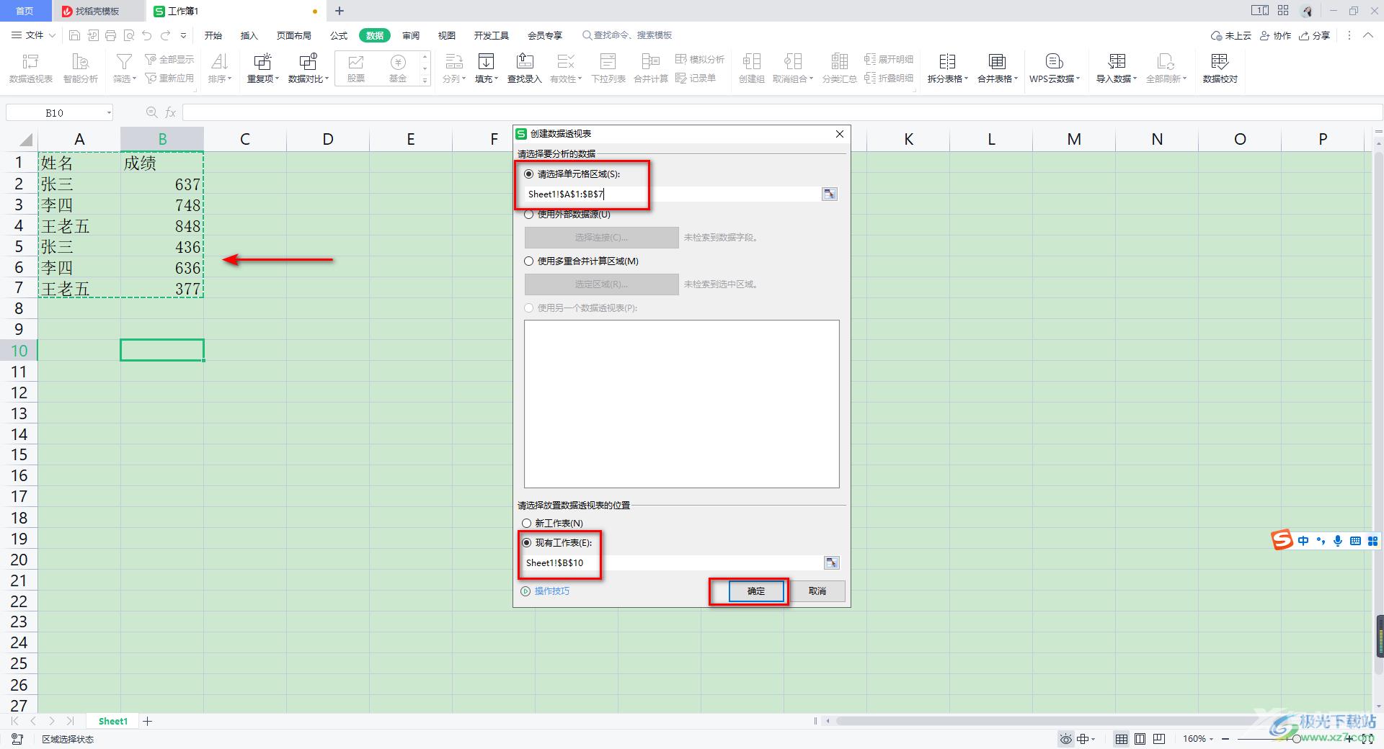
Task: Open the 审阅 ribbon tab
Action: [x=411, y=35]
